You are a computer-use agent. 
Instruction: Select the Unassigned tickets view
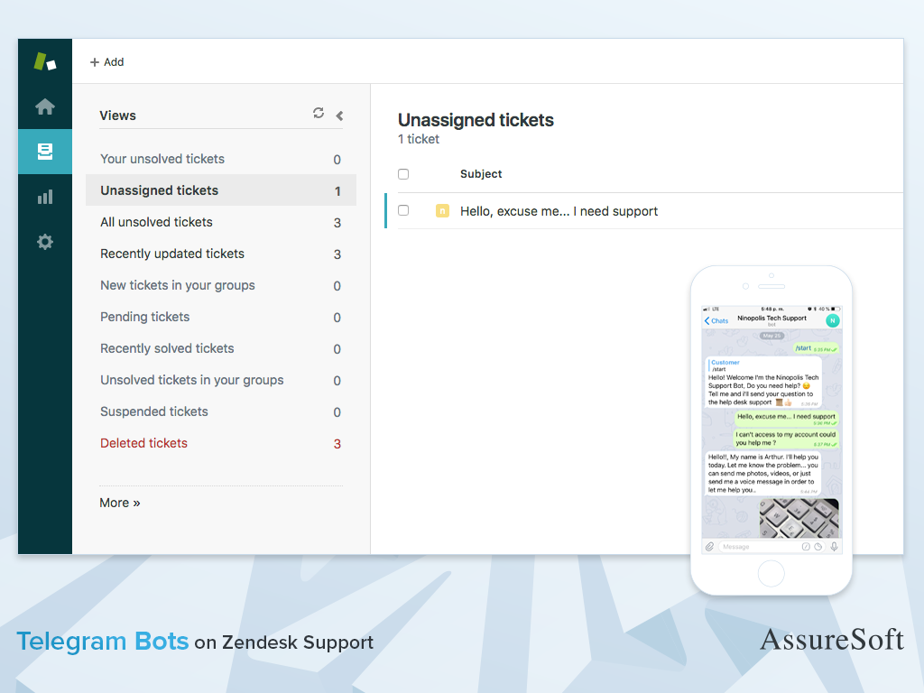(x=160, y=190)
